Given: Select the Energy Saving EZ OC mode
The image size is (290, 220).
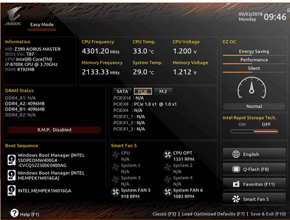Looking at the screenshot, I should pyautogui.click(x=254, y=51).
